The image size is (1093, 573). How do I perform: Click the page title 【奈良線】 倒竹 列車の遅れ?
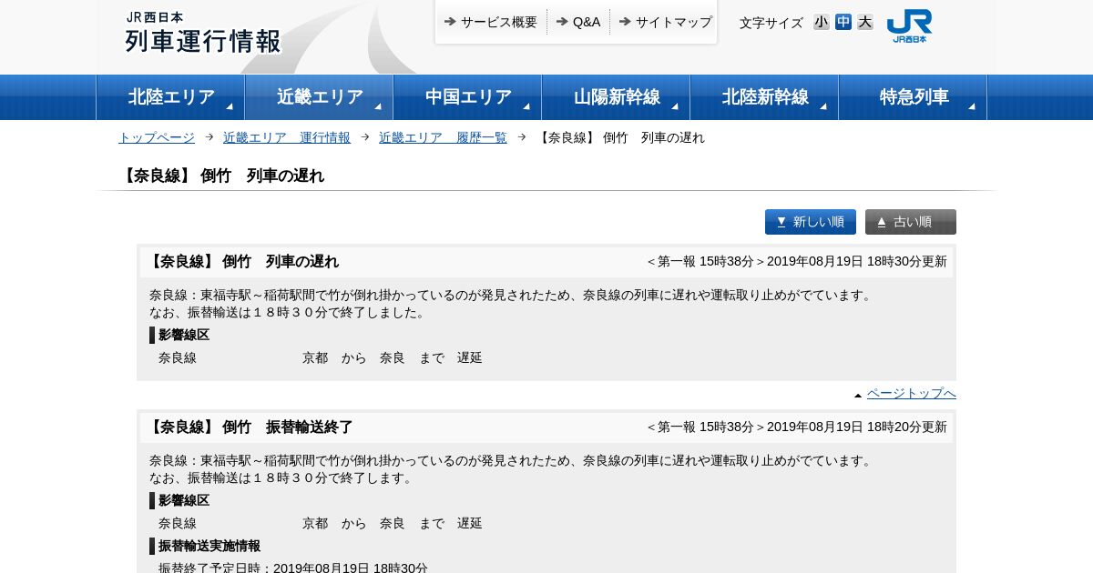point(221,176)
